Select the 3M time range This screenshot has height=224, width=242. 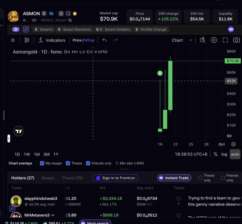(47, 154)
